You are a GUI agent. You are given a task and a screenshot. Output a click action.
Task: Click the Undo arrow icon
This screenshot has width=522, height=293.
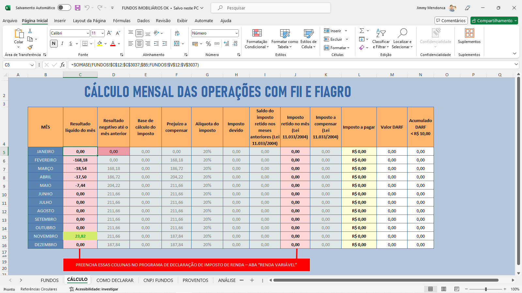click(87, 7)
